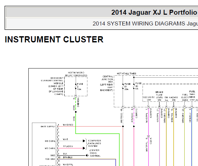Viewport: 198px width, 166px height.
Task: Click the "MS CAN L" pin label
Action: pyautogui.click(x=50, y=148)
